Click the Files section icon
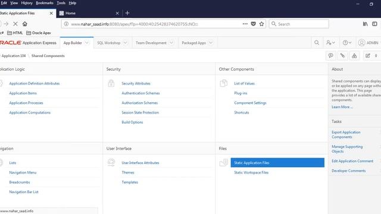 tap(224, 162)
